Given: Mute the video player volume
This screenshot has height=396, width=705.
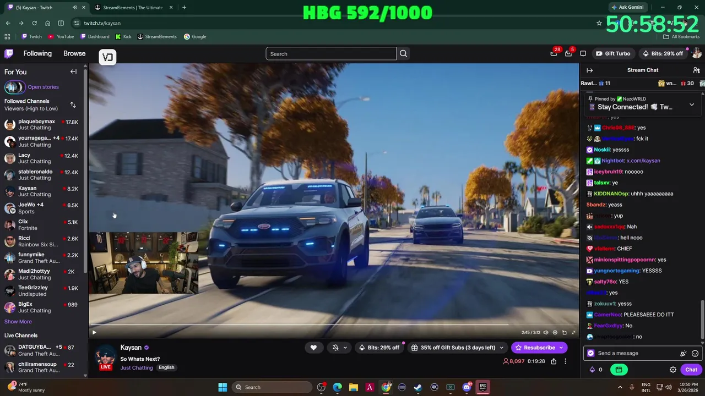Looking at the screenshot, I should [546, 332].
